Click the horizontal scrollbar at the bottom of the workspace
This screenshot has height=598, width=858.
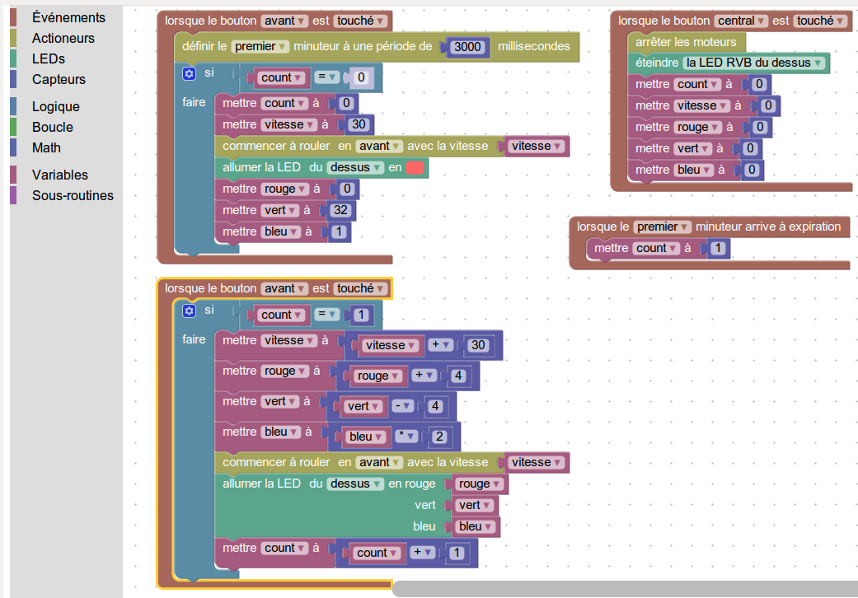click(x=624, y=589)
